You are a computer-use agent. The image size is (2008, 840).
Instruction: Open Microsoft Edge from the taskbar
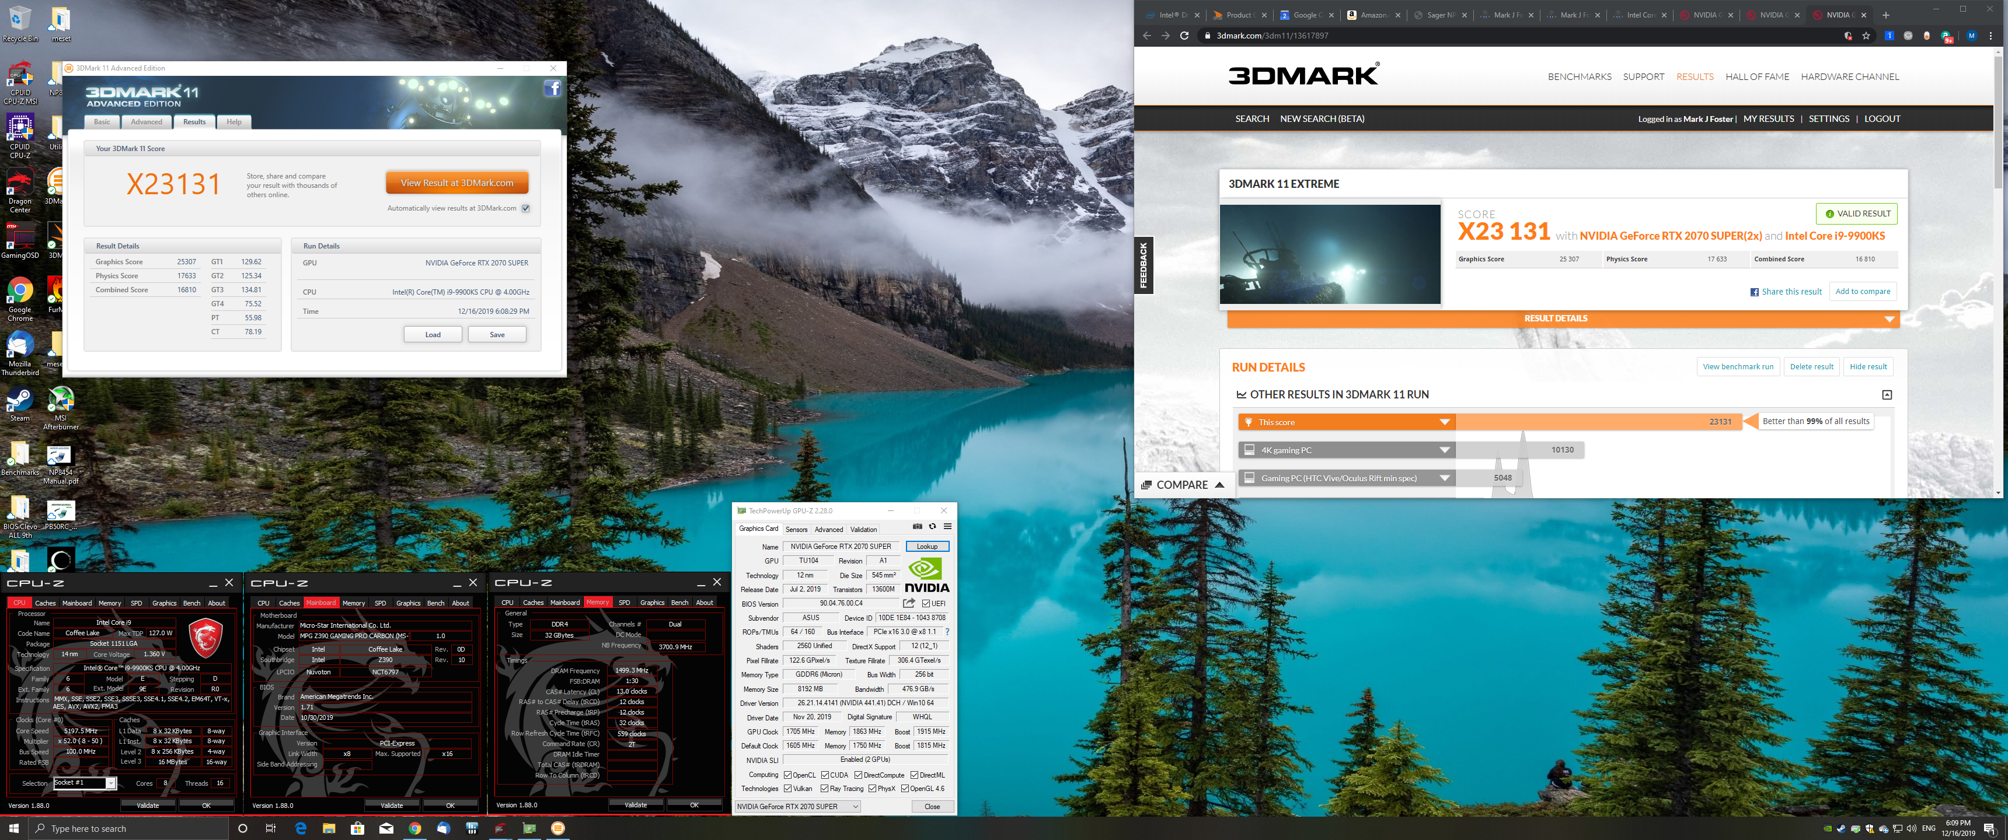coord(300,828)
